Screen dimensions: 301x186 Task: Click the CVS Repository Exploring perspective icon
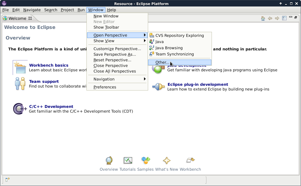pos(152,35)
